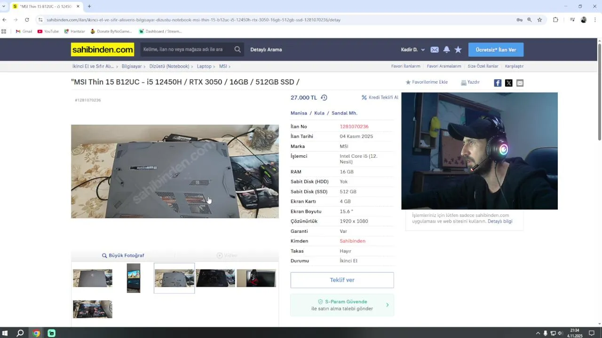Click the search input field

[x=186, y=49]
